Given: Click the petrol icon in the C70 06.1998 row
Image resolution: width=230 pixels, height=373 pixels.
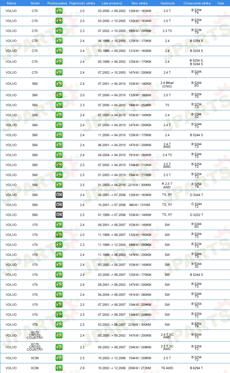Looking at the screenshot, I should [59, 41].
